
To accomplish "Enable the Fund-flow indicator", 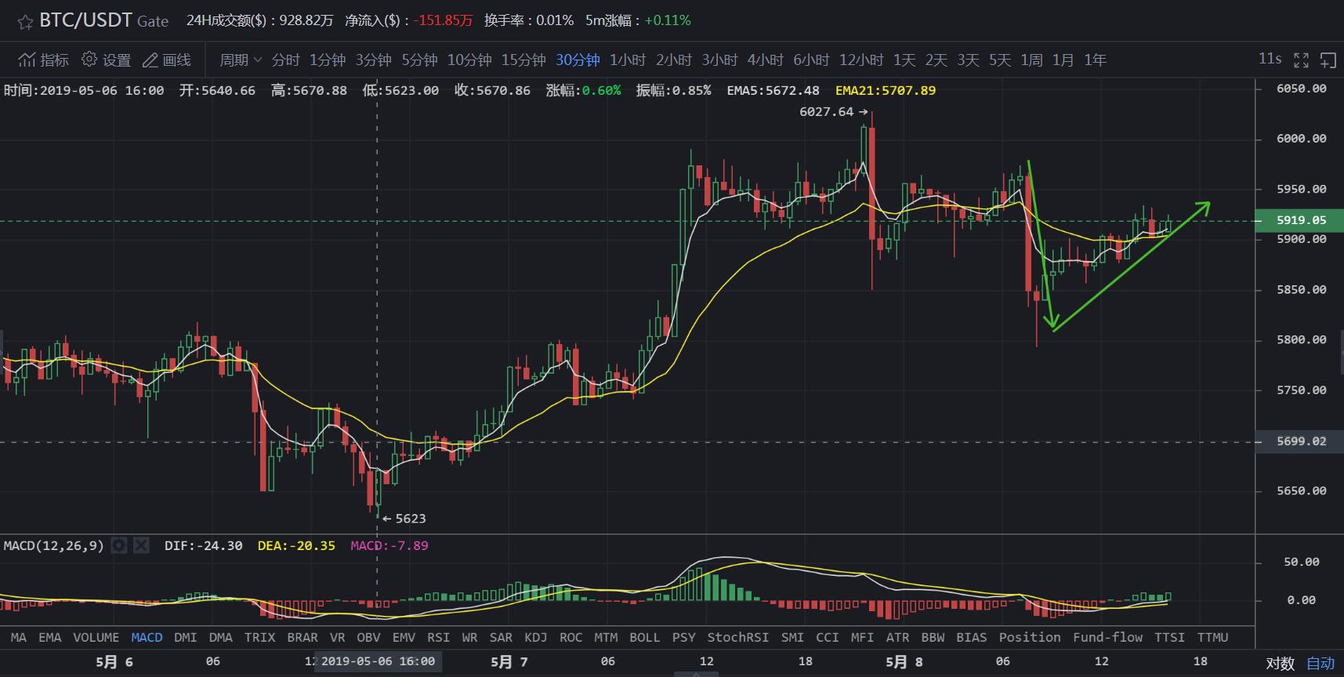I will tap(1107, 637).
